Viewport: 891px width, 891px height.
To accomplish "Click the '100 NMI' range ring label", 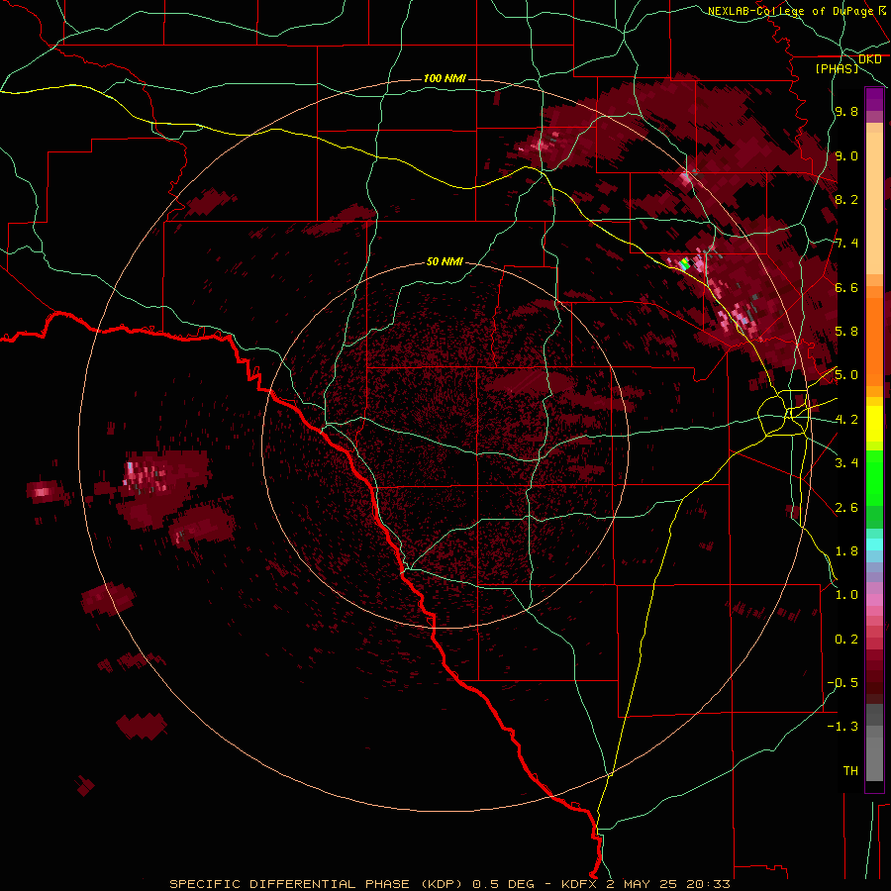I will click(x=445, y=78).
